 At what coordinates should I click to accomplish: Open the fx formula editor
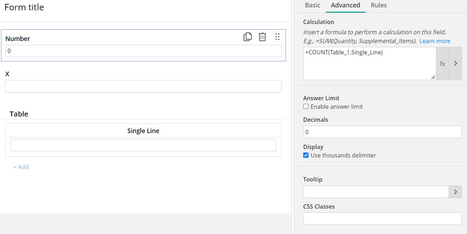442,64
